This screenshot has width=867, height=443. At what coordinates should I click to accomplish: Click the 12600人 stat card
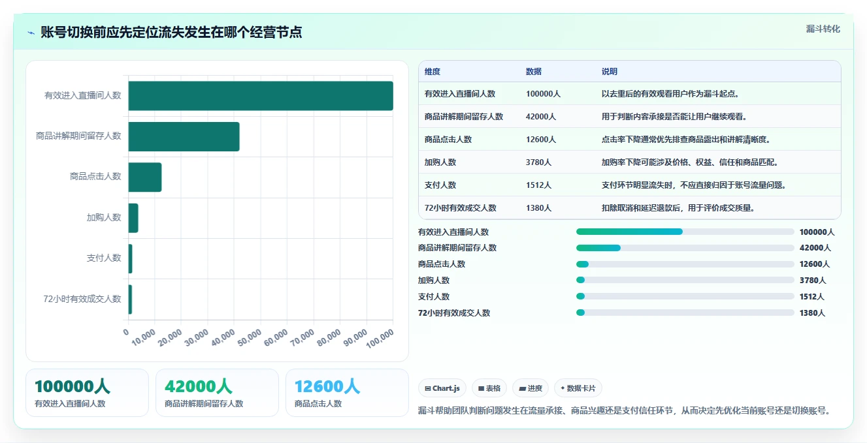347,393
